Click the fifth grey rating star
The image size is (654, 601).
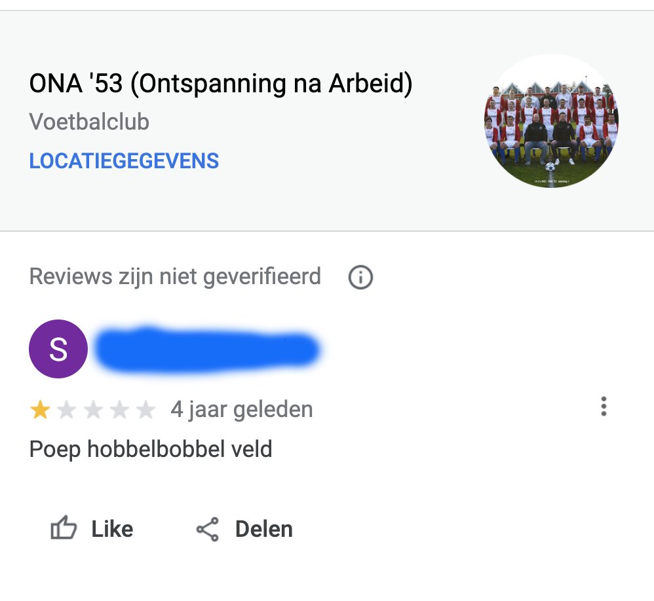pyautogui.click(x=145, y=410)
